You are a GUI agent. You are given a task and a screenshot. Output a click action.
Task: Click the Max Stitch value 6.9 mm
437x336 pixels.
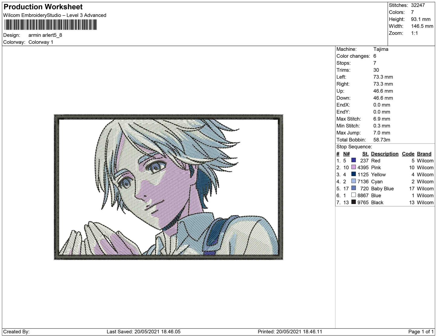pos(382,119)
